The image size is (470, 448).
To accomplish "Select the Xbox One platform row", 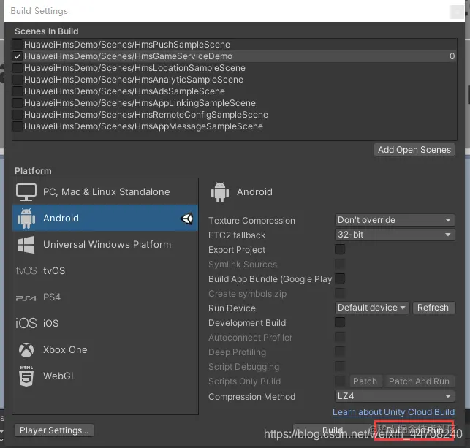I will [105, 350].
